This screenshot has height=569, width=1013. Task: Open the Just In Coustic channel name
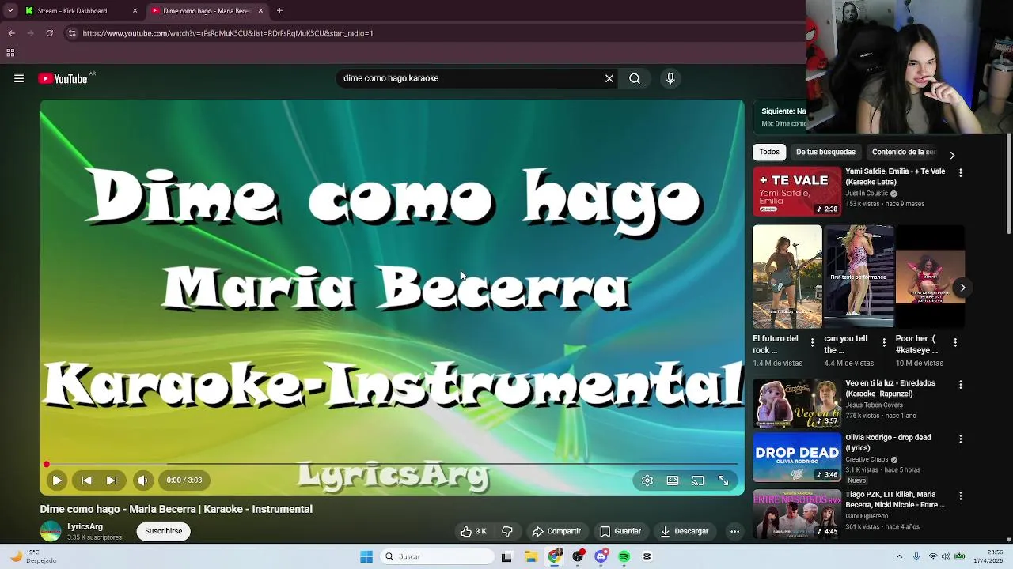[867, 194]
